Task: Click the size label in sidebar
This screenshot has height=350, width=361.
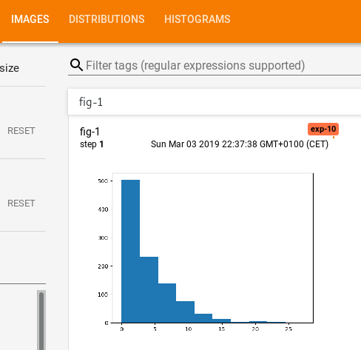Action: (10, 68)
